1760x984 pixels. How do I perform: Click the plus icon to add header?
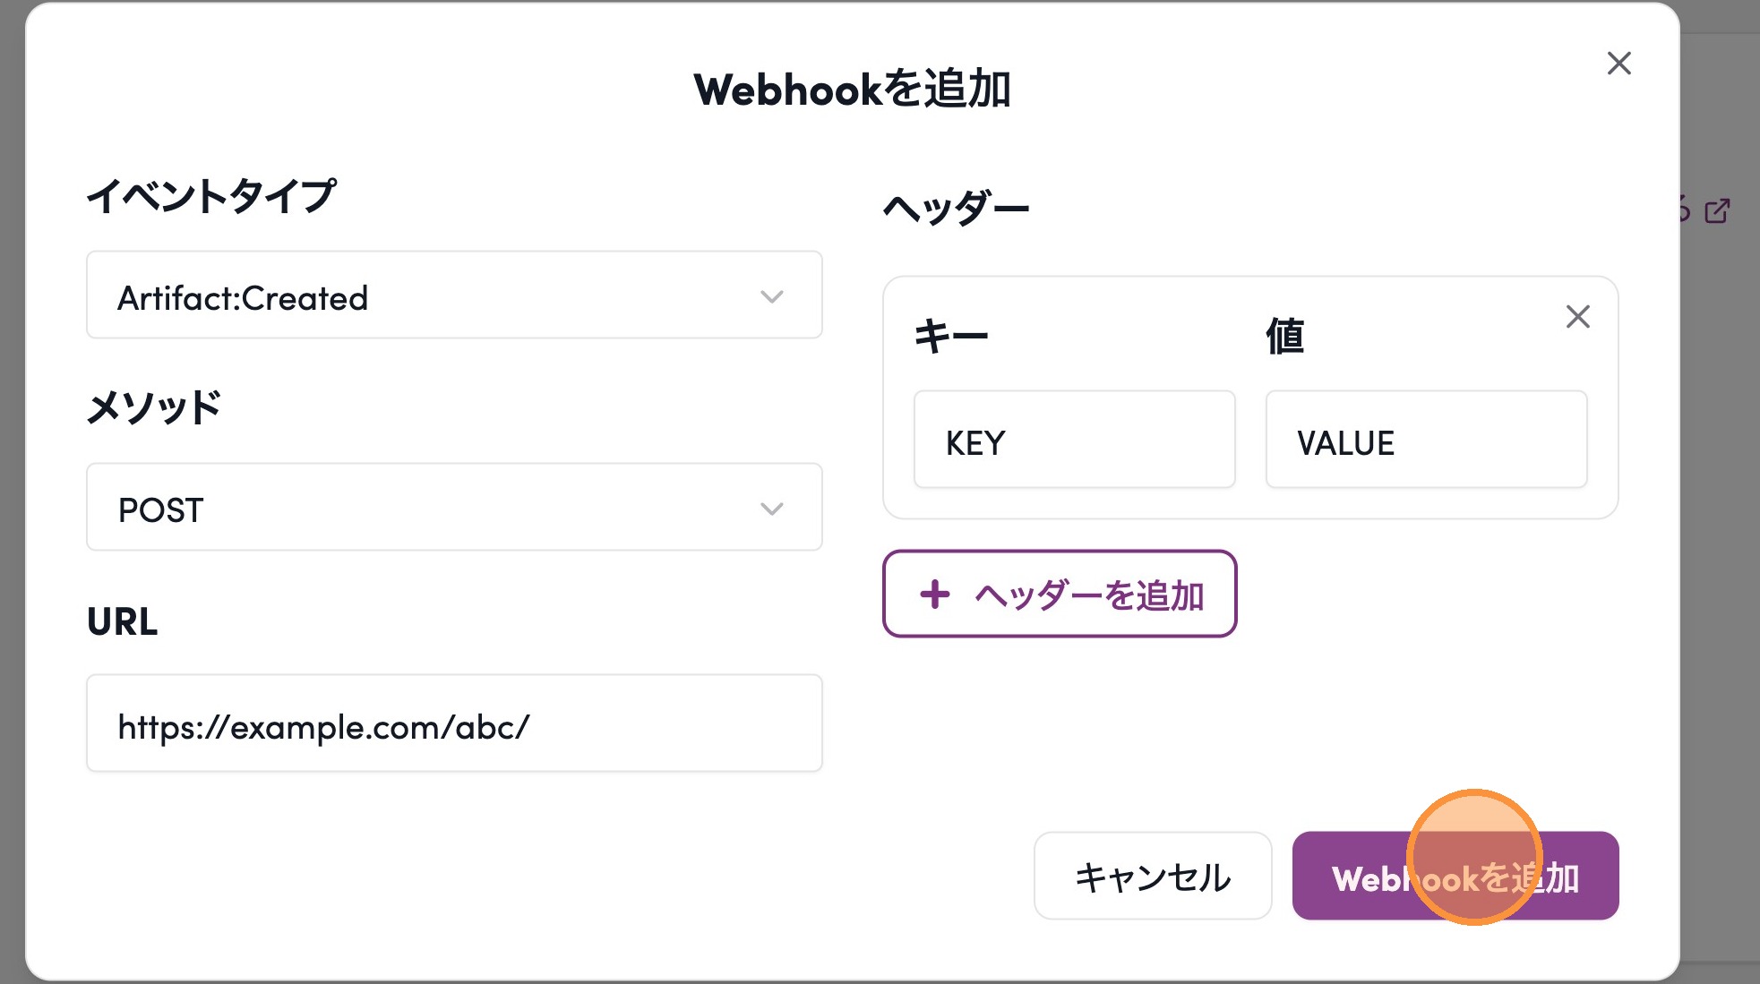coord(935,595)
